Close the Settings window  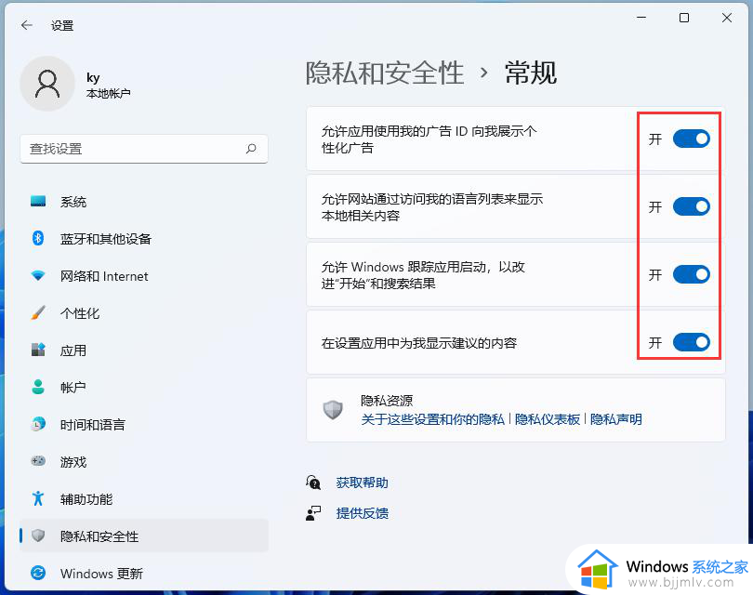[x=727, y=18]
